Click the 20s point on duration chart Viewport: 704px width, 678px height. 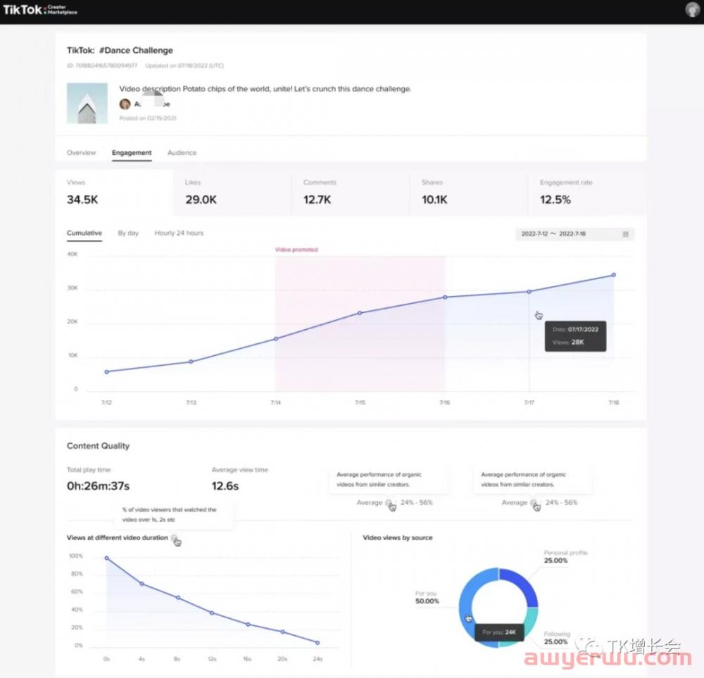[x=283, y=632]
